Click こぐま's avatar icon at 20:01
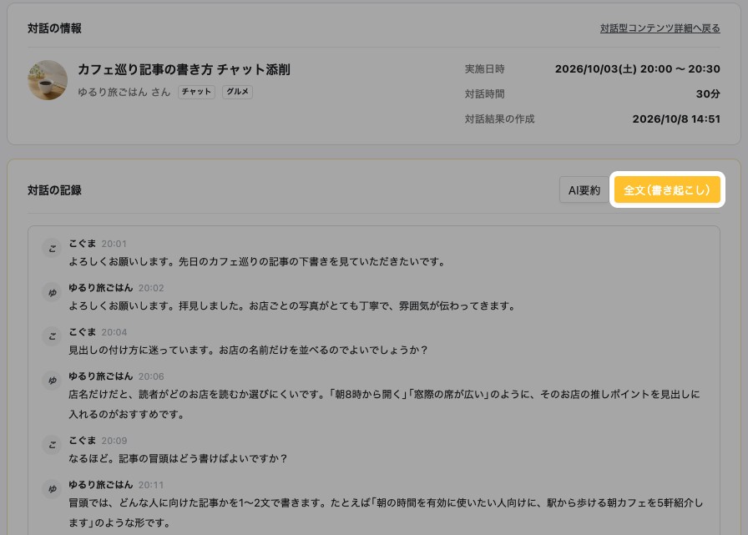The image size is (748, 535). 52,249
